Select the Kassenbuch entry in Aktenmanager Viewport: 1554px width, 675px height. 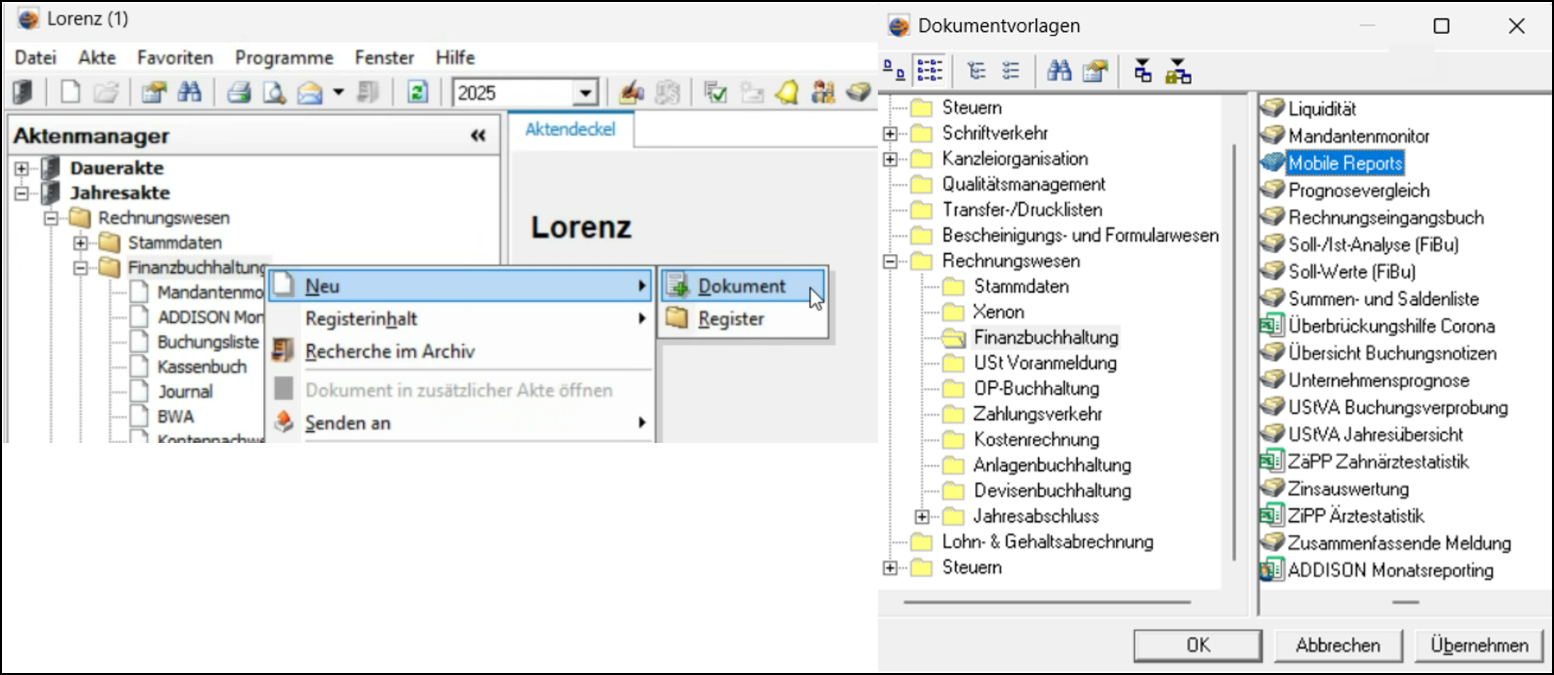[202, 367]
